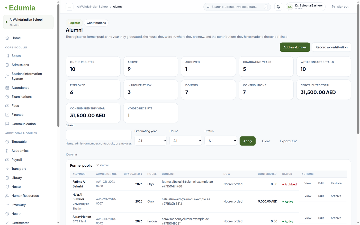This screenshot has height=225, width=360.
Task: Open notifications bell
Action: 278,7
